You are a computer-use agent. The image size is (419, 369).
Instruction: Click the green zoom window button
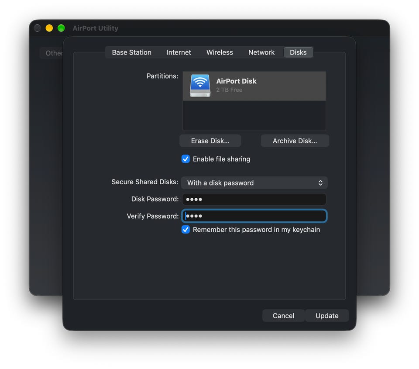tap(61, 28)
